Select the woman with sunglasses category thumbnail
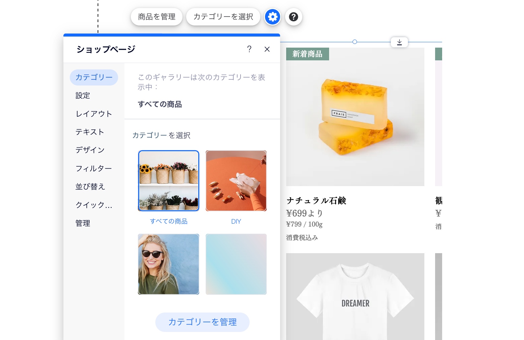The image size is (524, 340). click(168, 264)
